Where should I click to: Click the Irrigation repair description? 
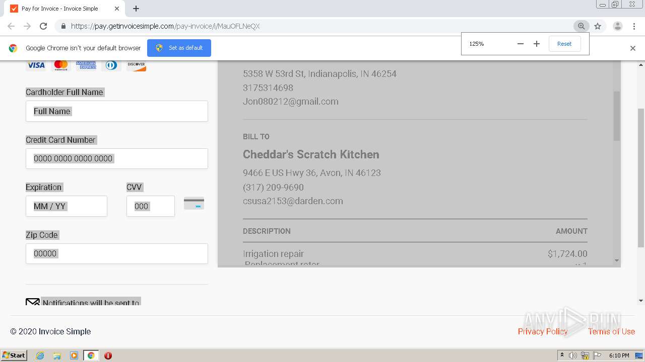(x=273, y=254)
